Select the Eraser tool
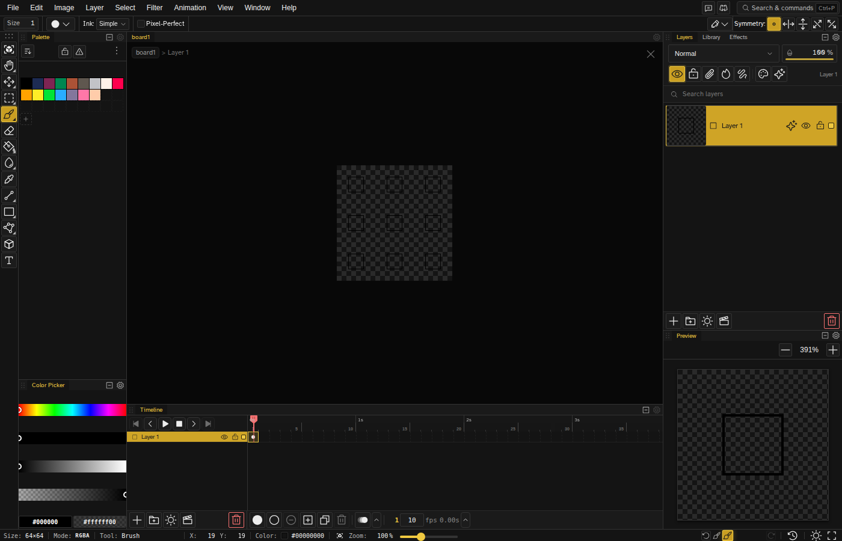 9,130
